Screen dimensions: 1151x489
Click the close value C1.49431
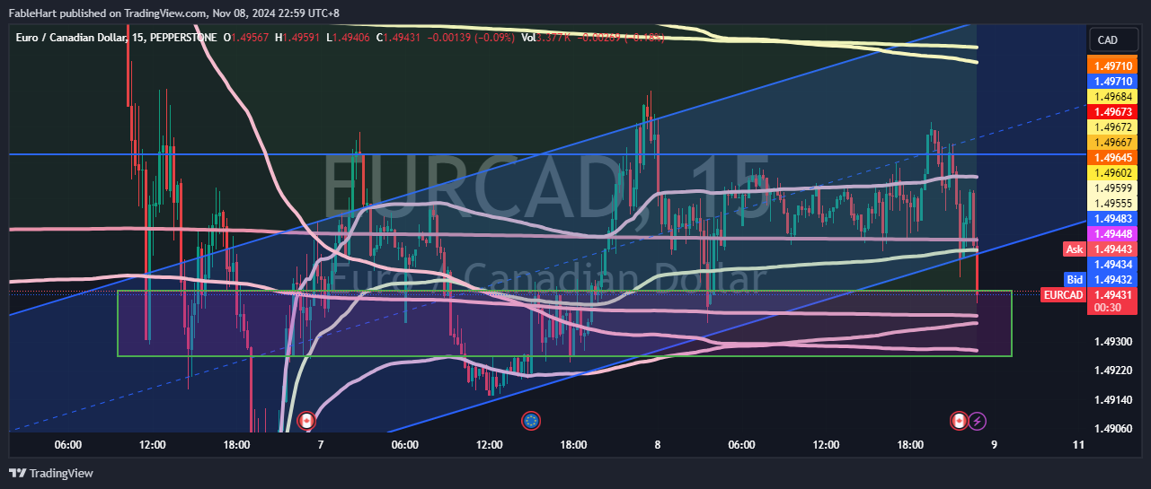coord(400,37)
